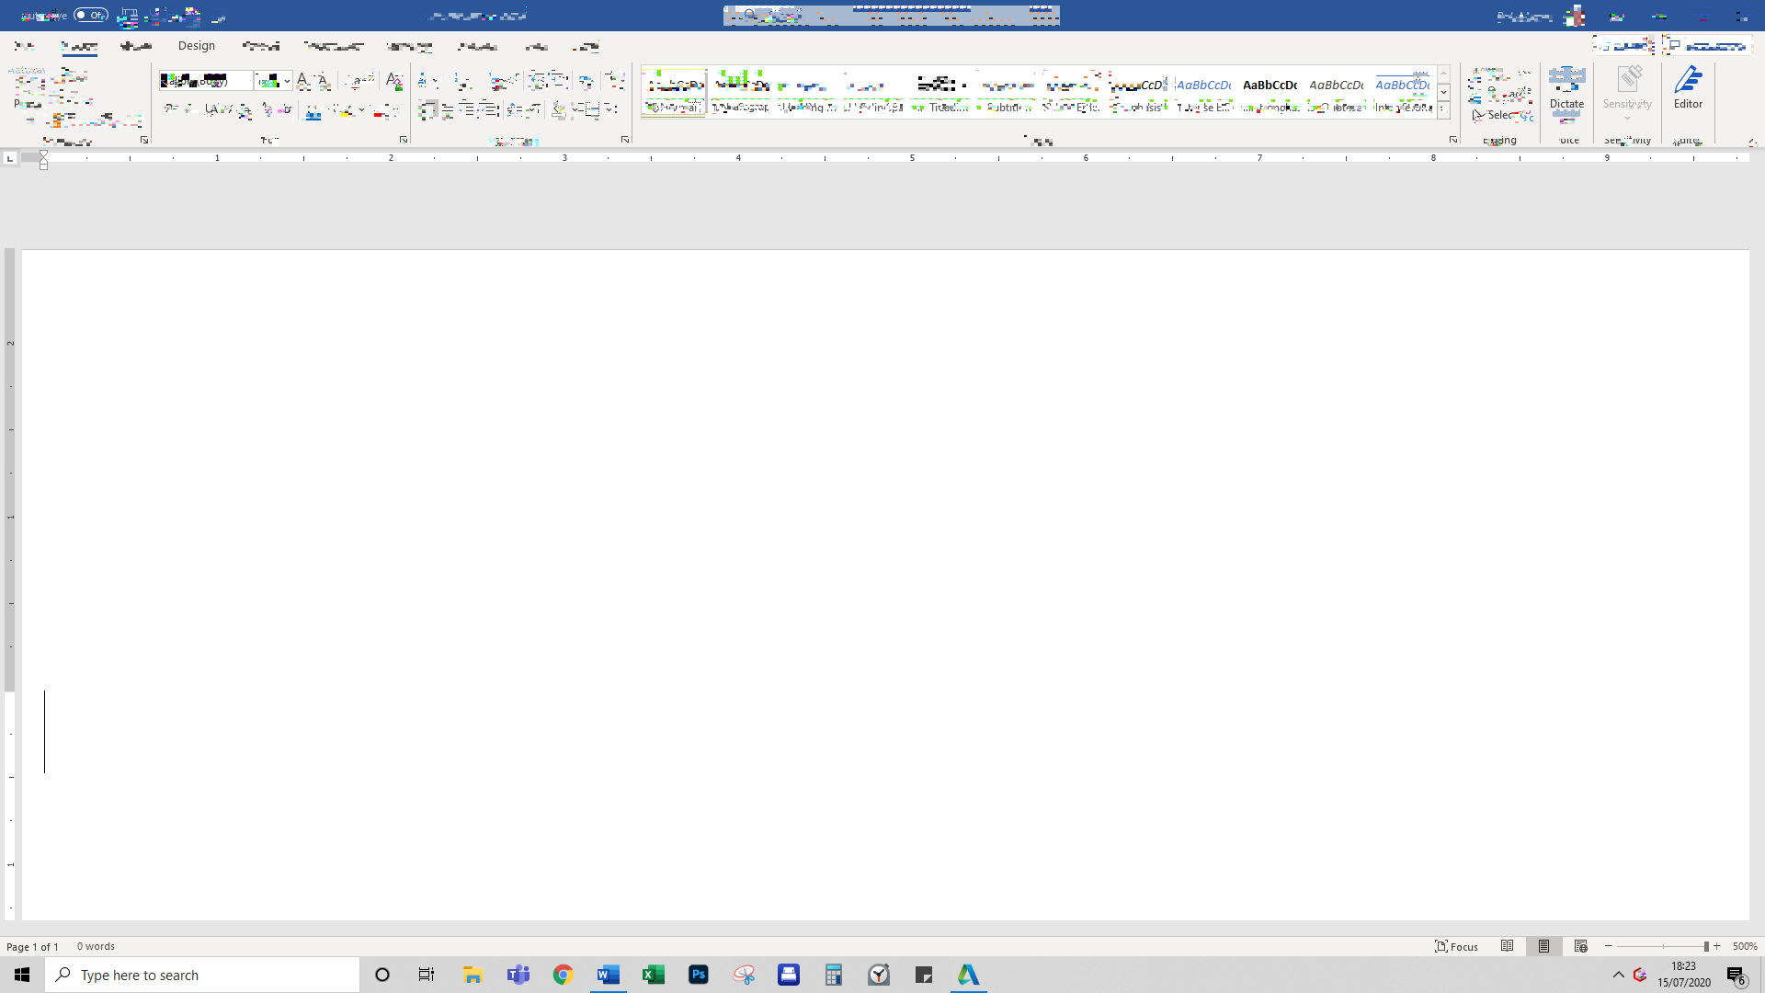This screenshot has width=1765, height=993.
Task: Open Styles pane launcher
Action: 1453,140
